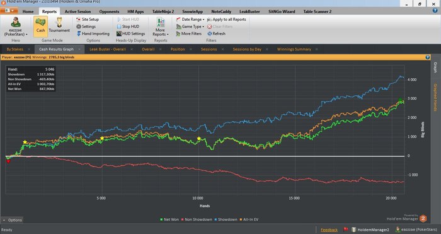Click Apply to all Reports
The width and height of the screenshot is (441, 234).
tap(227, 20)
